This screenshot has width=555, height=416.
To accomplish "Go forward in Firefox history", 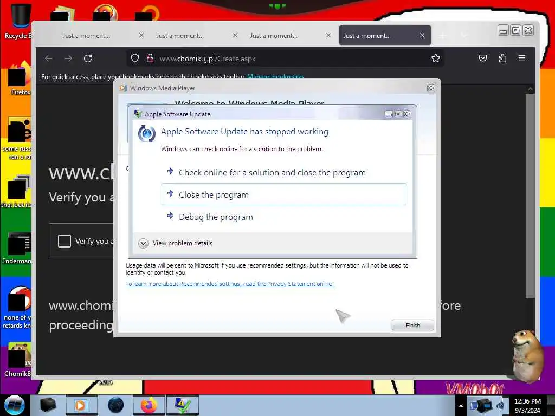I will click(x=68, y=58).
